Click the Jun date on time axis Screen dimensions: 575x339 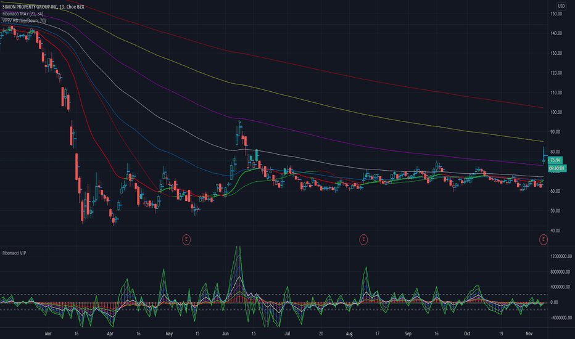pyautogui.click(x=226, y=334)
